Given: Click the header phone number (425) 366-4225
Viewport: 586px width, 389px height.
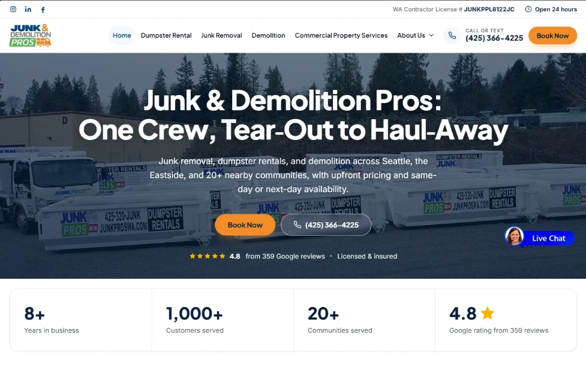Looking at the screenshot, I should click(494, 38).
